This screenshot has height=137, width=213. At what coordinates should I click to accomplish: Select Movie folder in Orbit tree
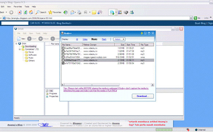(31, 52)
